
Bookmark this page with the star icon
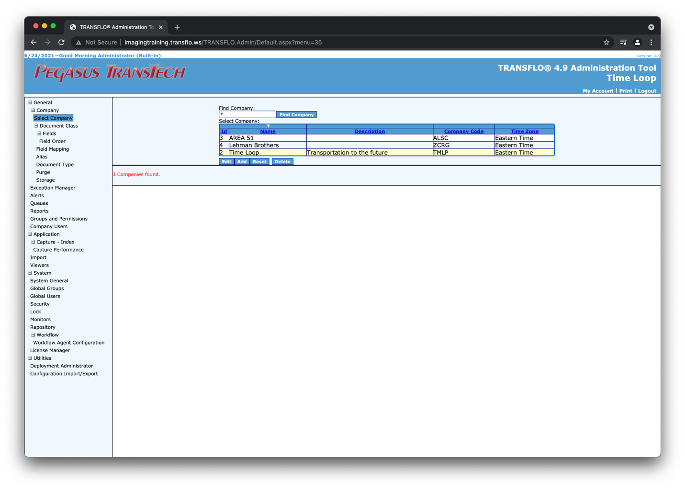pyautogui.click(x=606, y=42)
